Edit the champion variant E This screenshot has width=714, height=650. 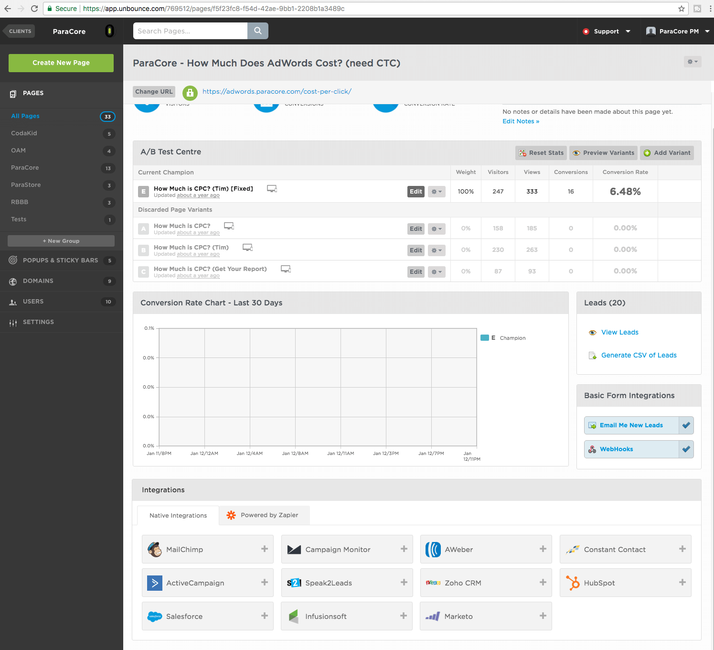[x=416, y=192]
